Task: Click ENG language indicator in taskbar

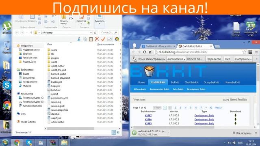Action: pyautogui.click(x=240, y=143)
